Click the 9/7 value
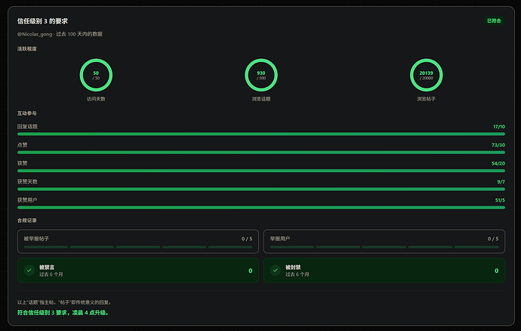 click(501, 181)
